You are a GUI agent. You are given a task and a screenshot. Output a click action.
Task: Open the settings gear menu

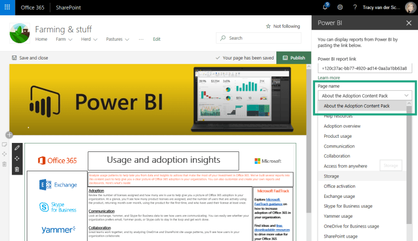(340, 7)
